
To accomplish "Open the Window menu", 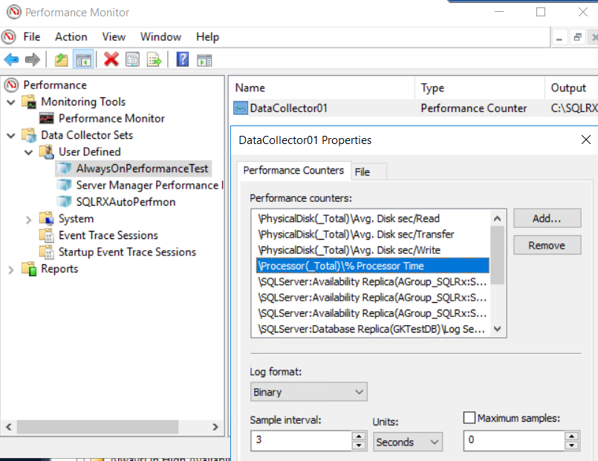I will pos(160,37).
